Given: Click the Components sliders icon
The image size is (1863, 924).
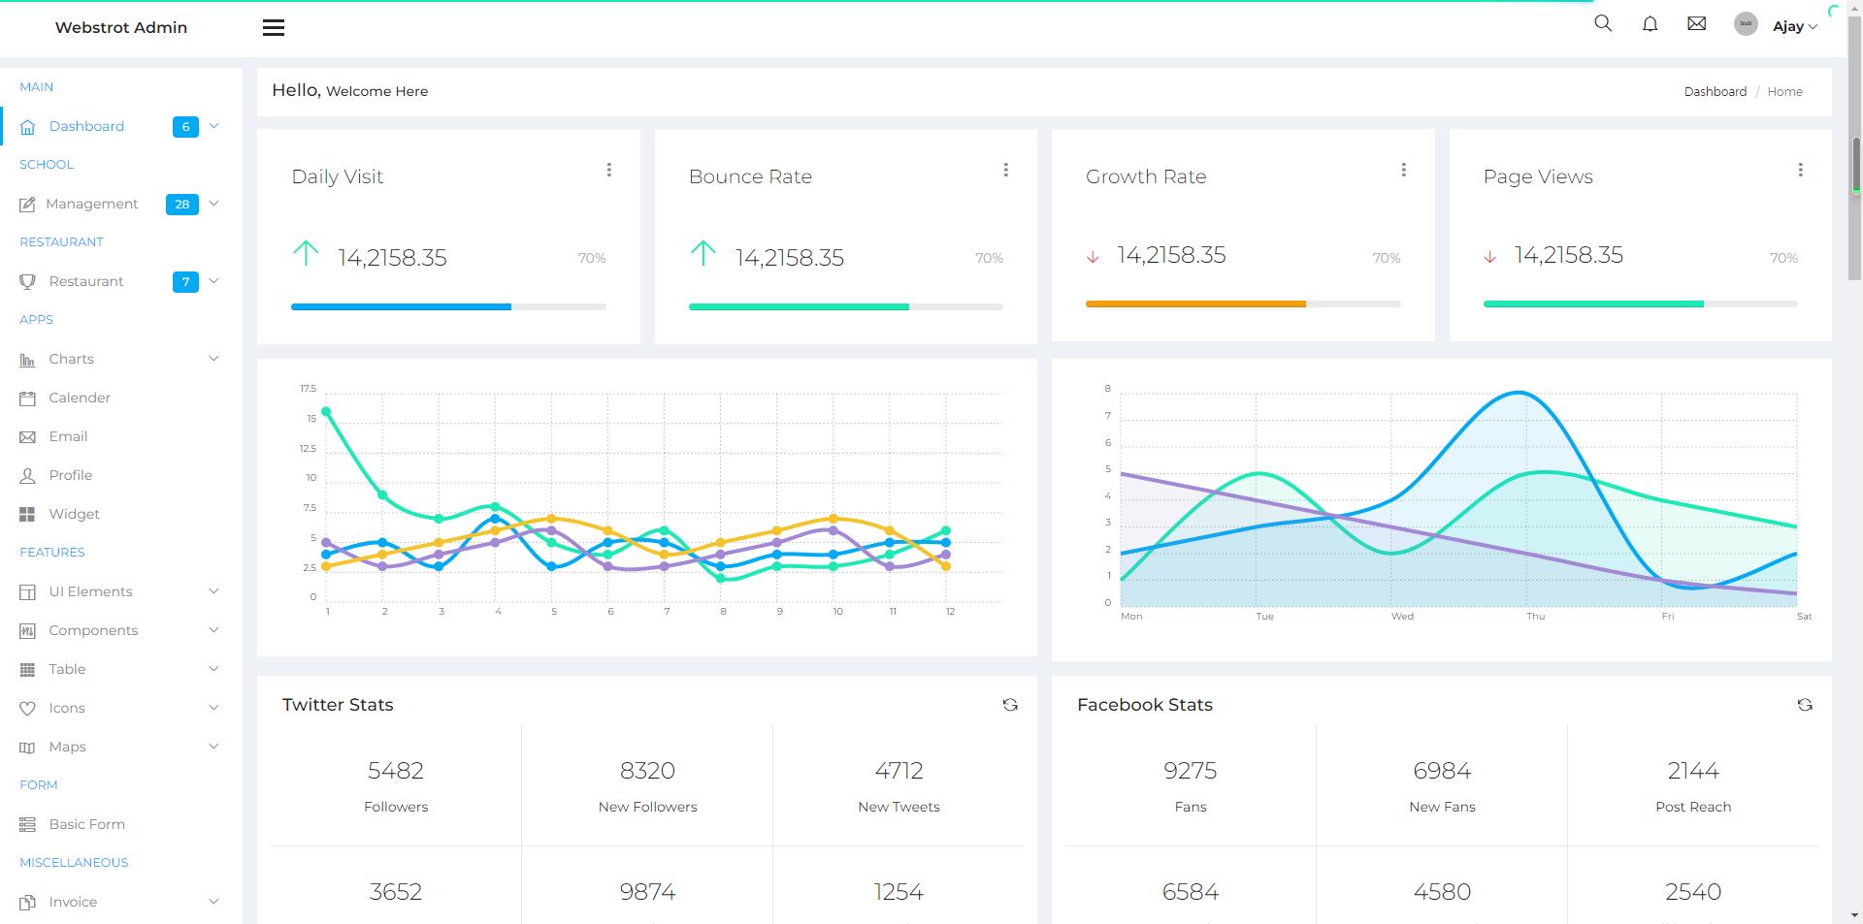Looking at the screenshot, I should coord(27,631).
